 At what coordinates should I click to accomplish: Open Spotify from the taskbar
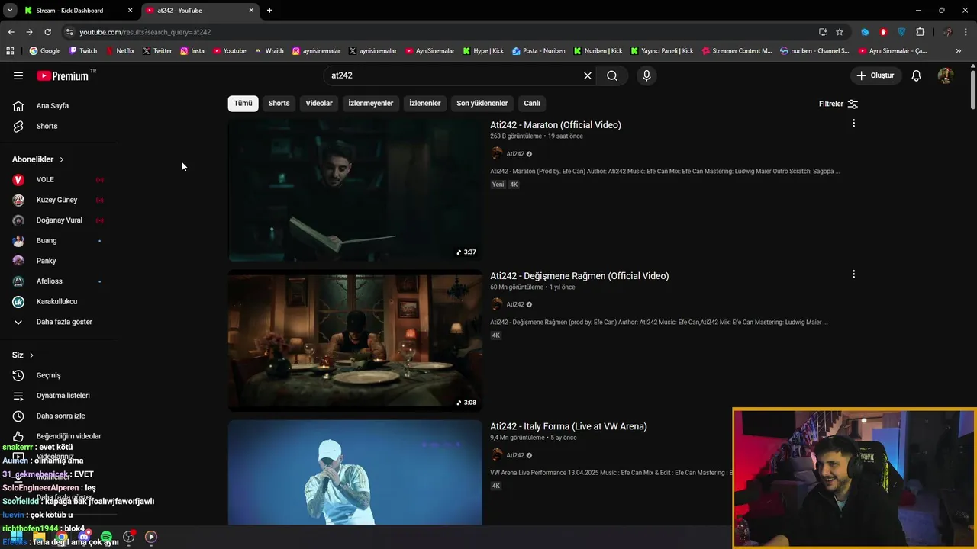pos(106,537)
